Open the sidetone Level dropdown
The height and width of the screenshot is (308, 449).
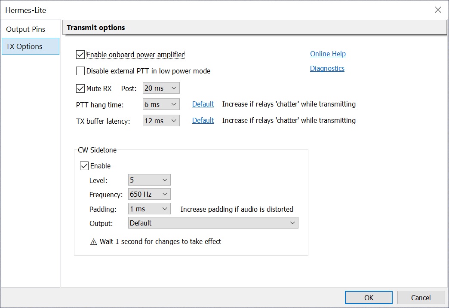pyautogui.click(x=149, y=180)
